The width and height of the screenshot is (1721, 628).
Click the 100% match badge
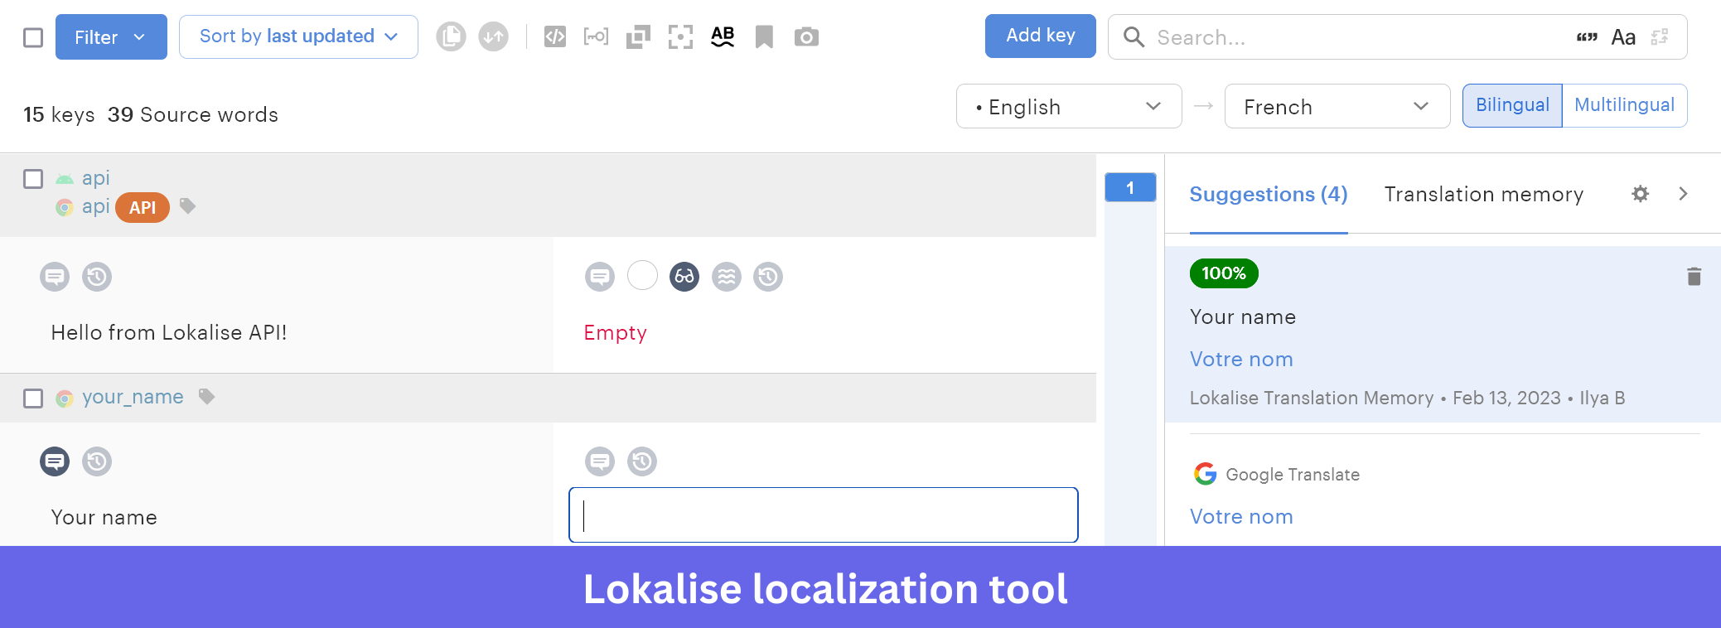tap(1224, 273)
